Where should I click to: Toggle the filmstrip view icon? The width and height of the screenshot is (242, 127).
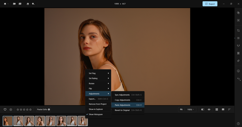pos(223,109)
